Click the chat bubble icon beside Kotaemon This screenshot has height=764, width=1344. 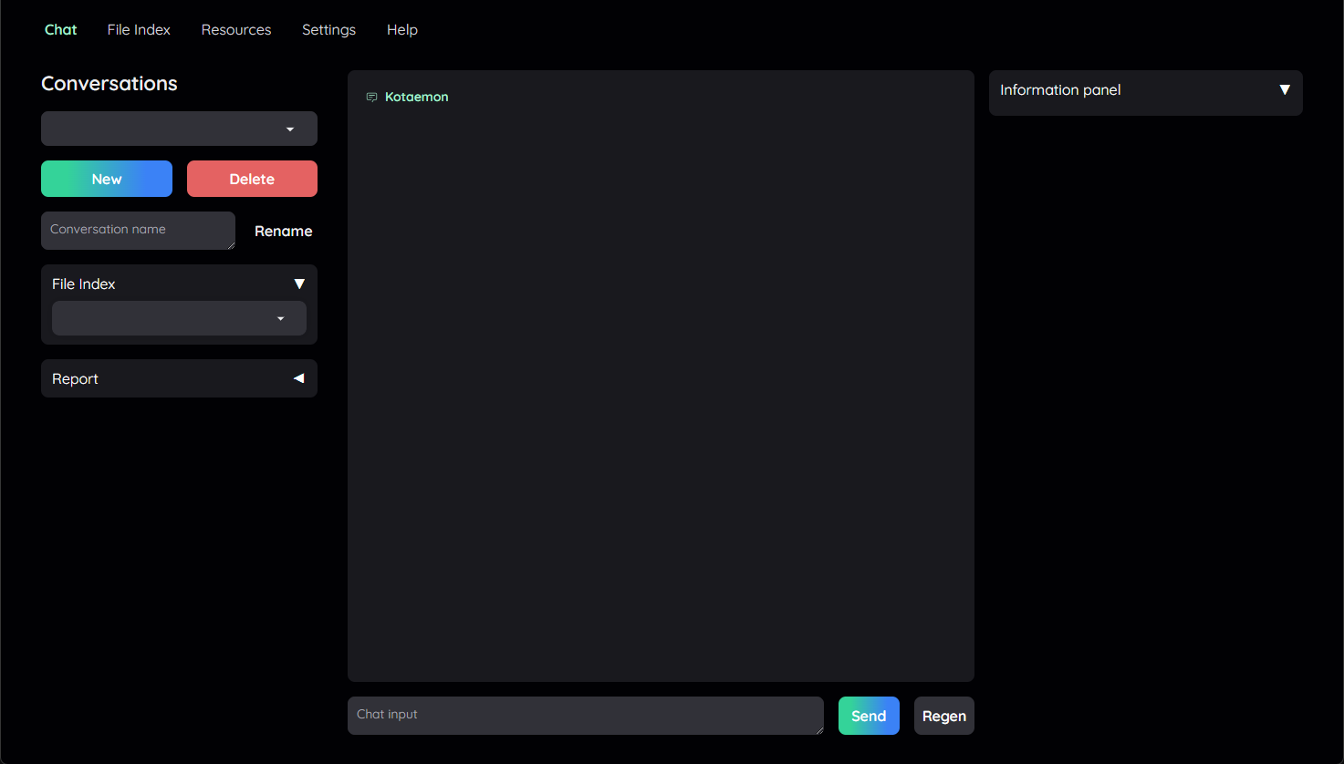pos(371,97)
